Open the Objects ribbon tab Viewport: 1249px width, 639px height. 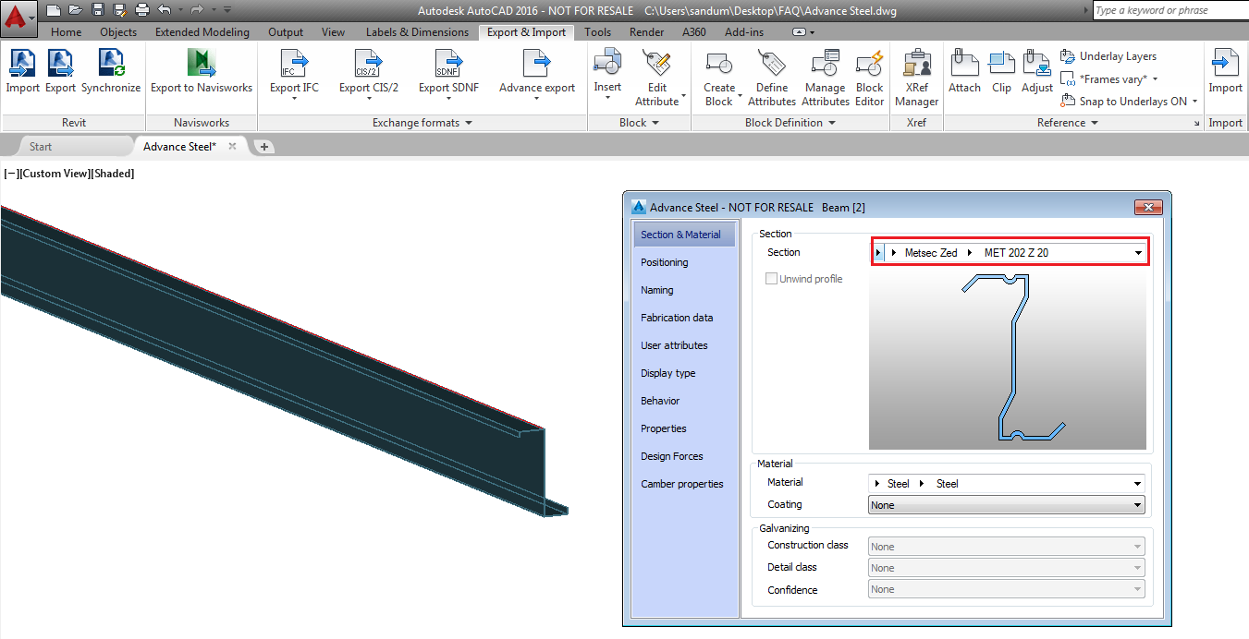(118, 32)
